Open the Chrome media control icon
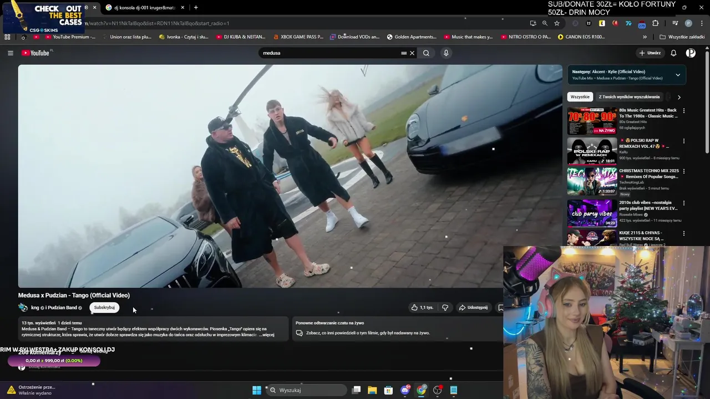 (x=675, y=23)
